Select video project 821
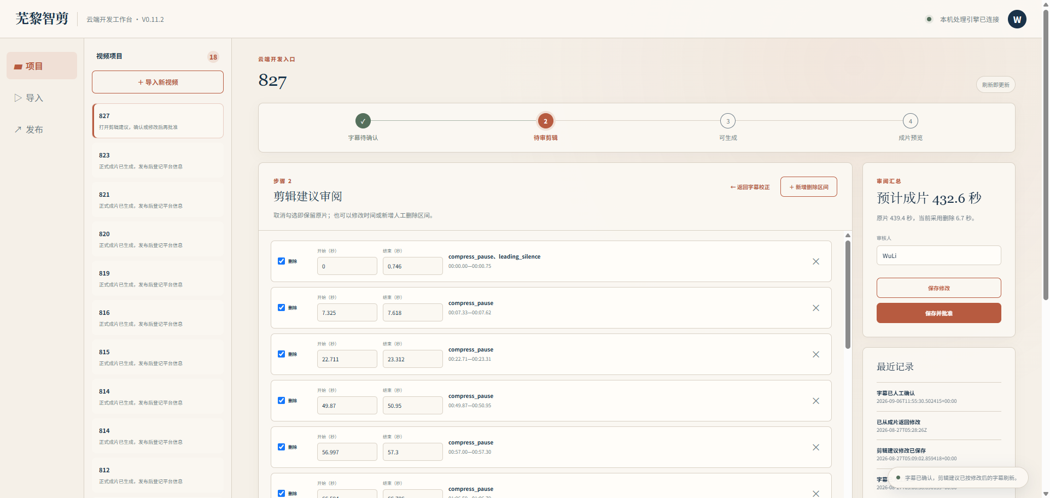Image resolution: width=1050 pixels, height=498 pixels. (x=157, y=200)
